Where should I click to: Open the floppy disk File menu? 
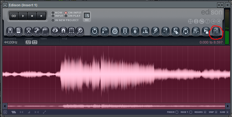(10, 31)
